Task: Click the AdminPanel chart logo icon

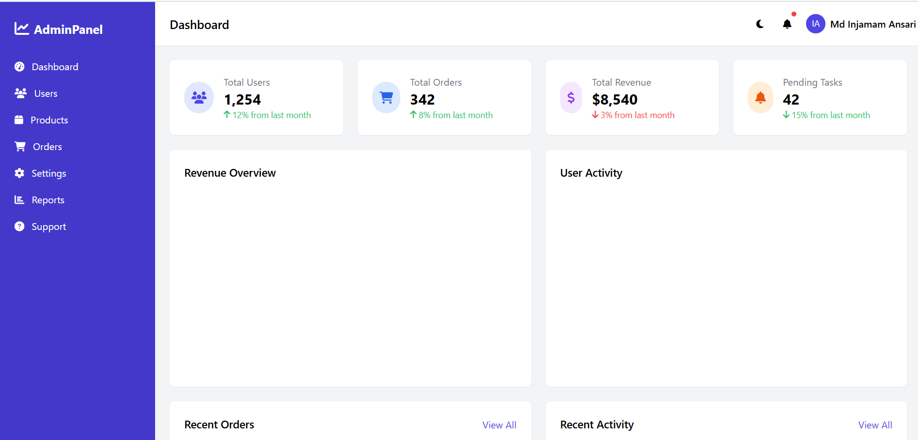Action: point(21,28)
